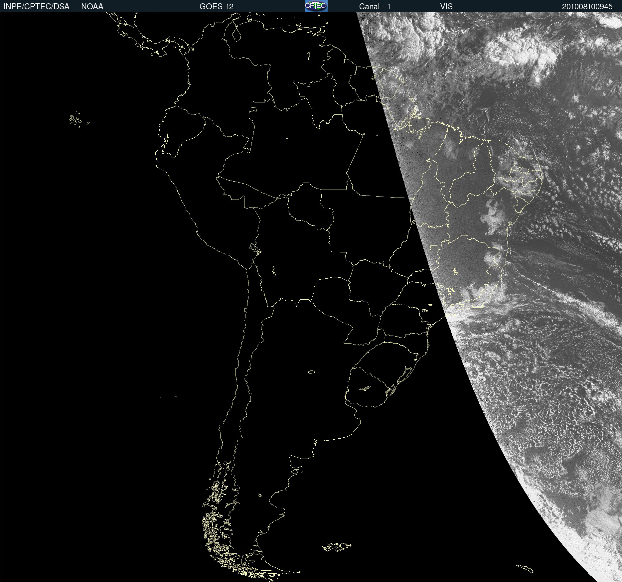
Task: Click the Mar Chiquita lake in Argentina
Action: pyautogui.click(x=311, y=372)
